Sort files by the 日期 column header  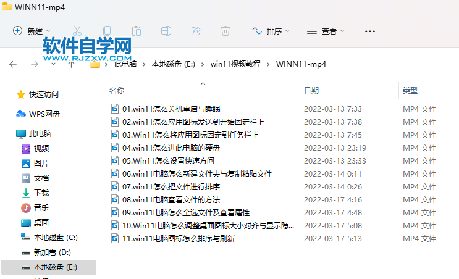click(x=311, y=90)
